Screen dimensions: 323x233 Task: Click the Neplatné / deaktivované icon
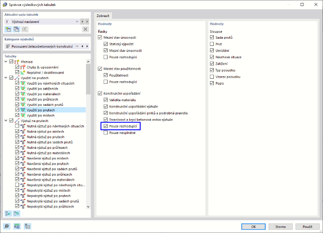tap(23, 72)
